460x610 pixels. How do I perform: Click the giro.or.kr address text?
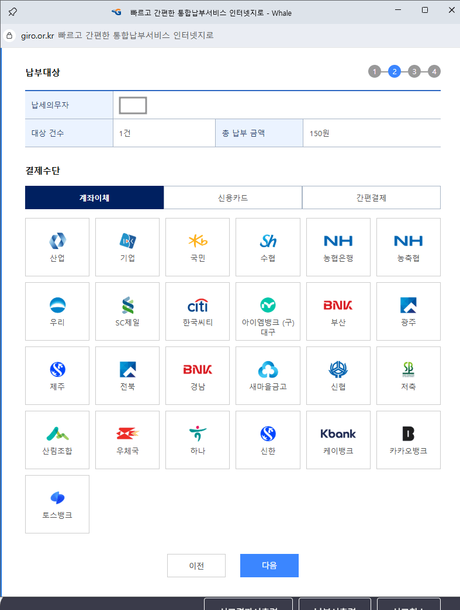tap(37, 36)
